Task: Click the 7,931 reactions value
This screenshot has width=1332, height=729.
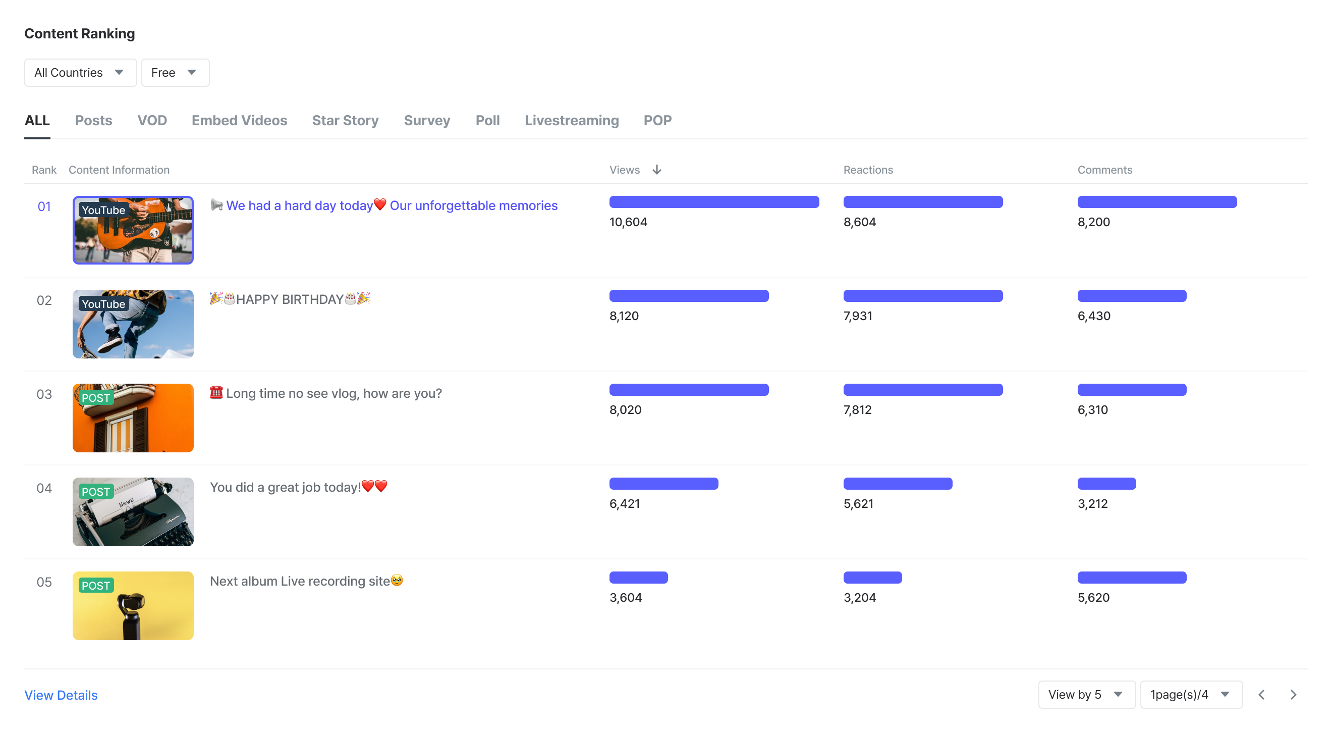Action: (x=858, y=316)
